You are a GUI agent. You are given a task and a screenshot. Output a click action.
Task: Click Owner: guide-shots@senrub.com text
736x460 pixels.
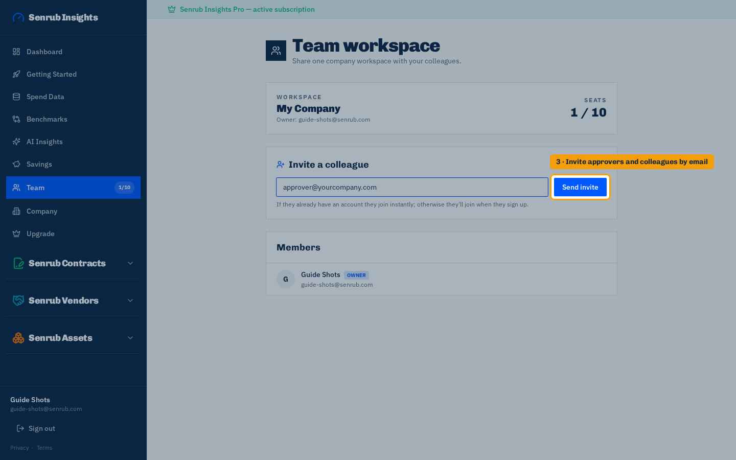323,120
